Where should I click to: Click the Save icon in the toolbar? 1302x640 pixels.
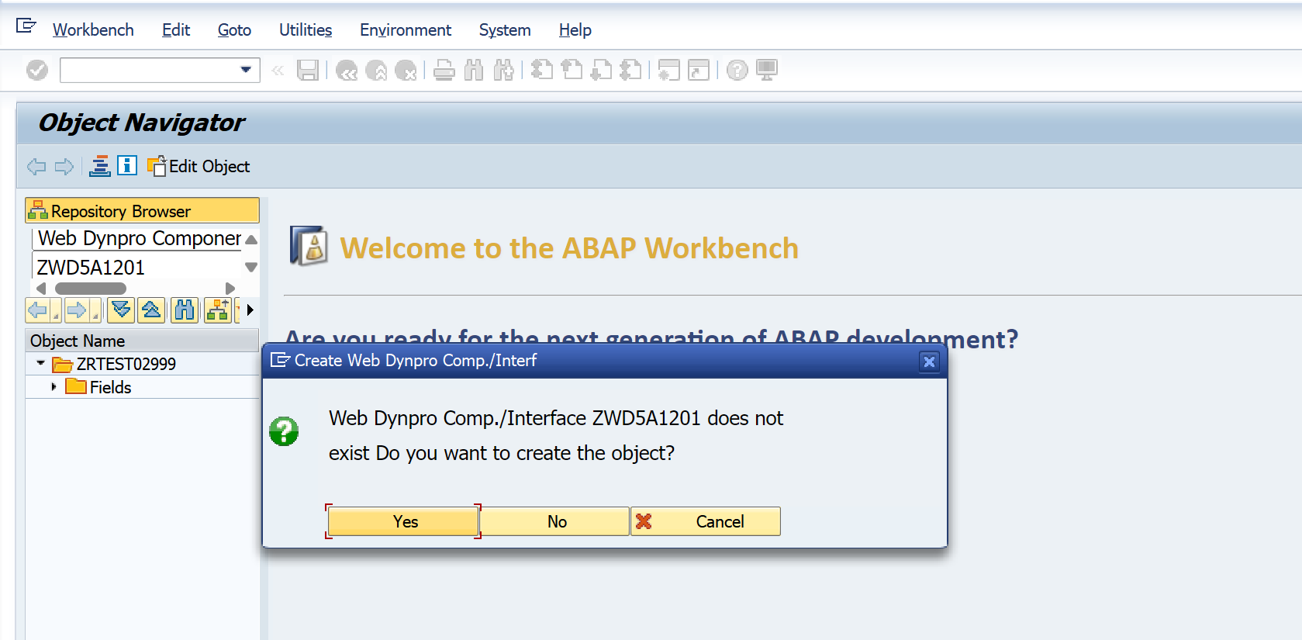coord(308,71)
